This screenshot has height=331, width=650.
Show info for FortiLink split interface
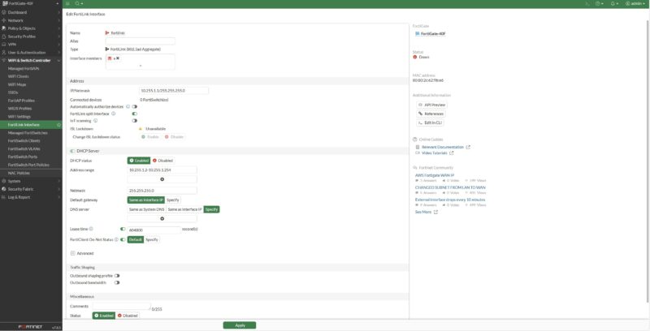click(x=113, y=114)
